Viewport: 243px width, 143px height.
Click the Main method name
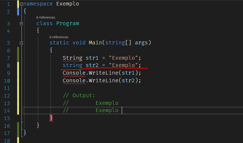[95, 43]
